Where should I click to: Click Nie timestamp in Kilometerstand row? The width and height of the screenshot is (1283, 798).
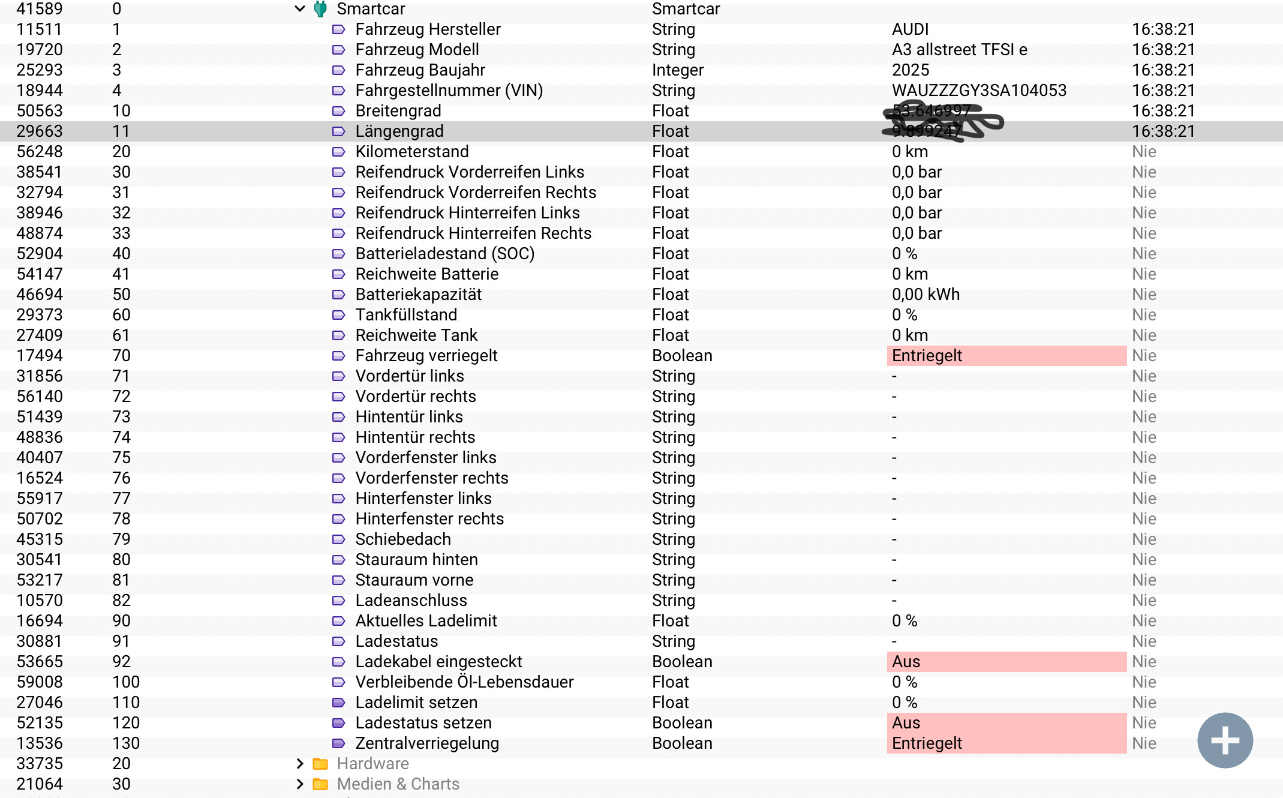pyautogui.click(x=1144, y=152)
